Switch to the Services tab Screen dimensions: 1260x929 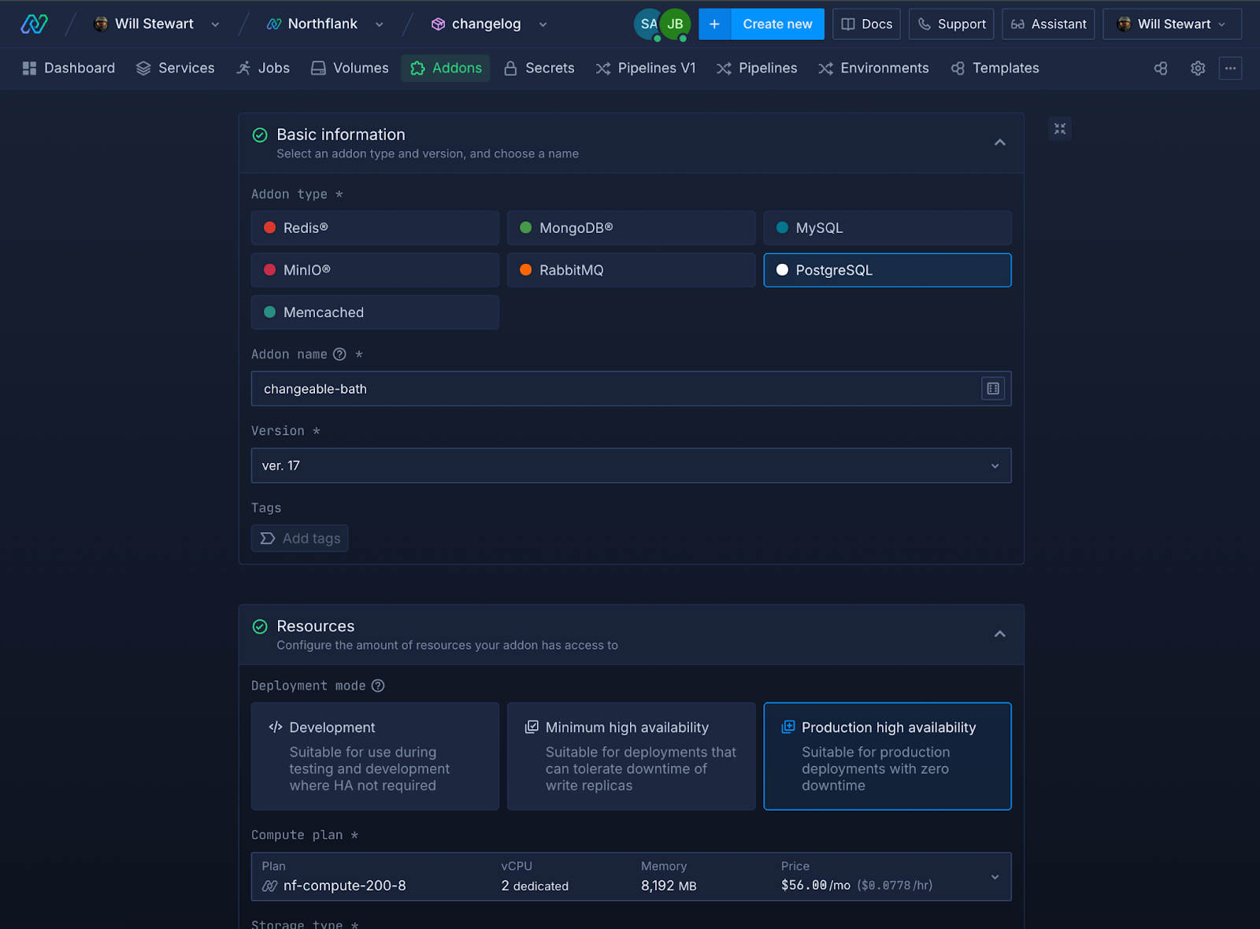point(175,68)
